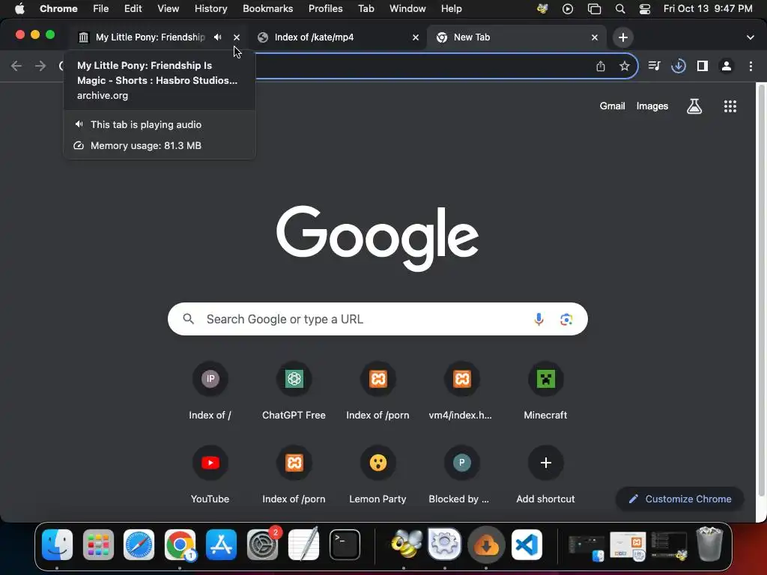Screen dimensions: 767x575
Task: Click the bee icon in menu bar
Action: 542,9
